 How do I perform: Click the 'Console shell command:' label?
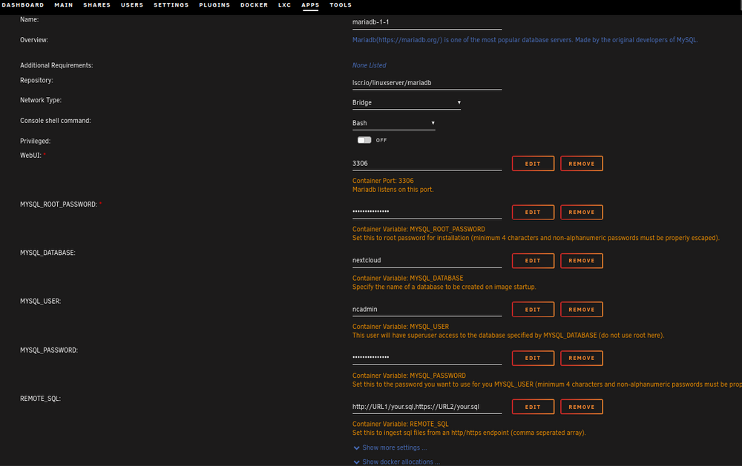56,121
